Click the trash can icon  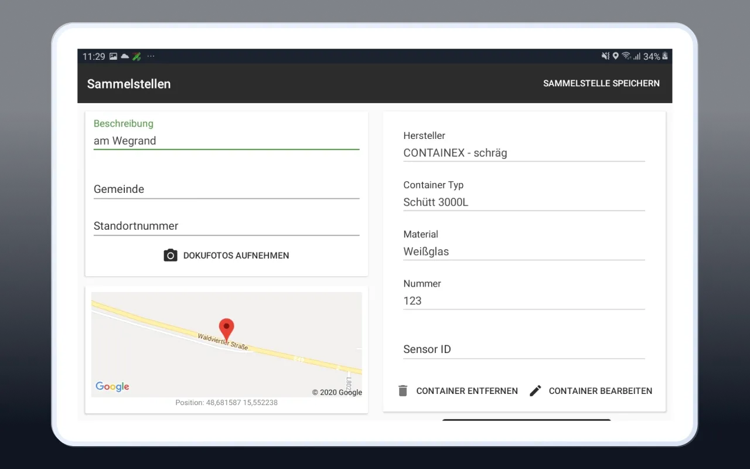pyautogui.click(x=403, y=390)
